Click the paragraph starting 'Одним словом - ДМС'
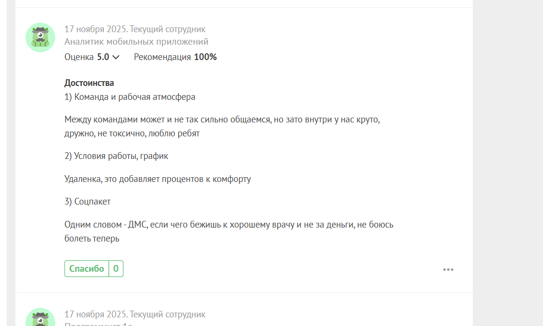 click(x=229, y=224)
